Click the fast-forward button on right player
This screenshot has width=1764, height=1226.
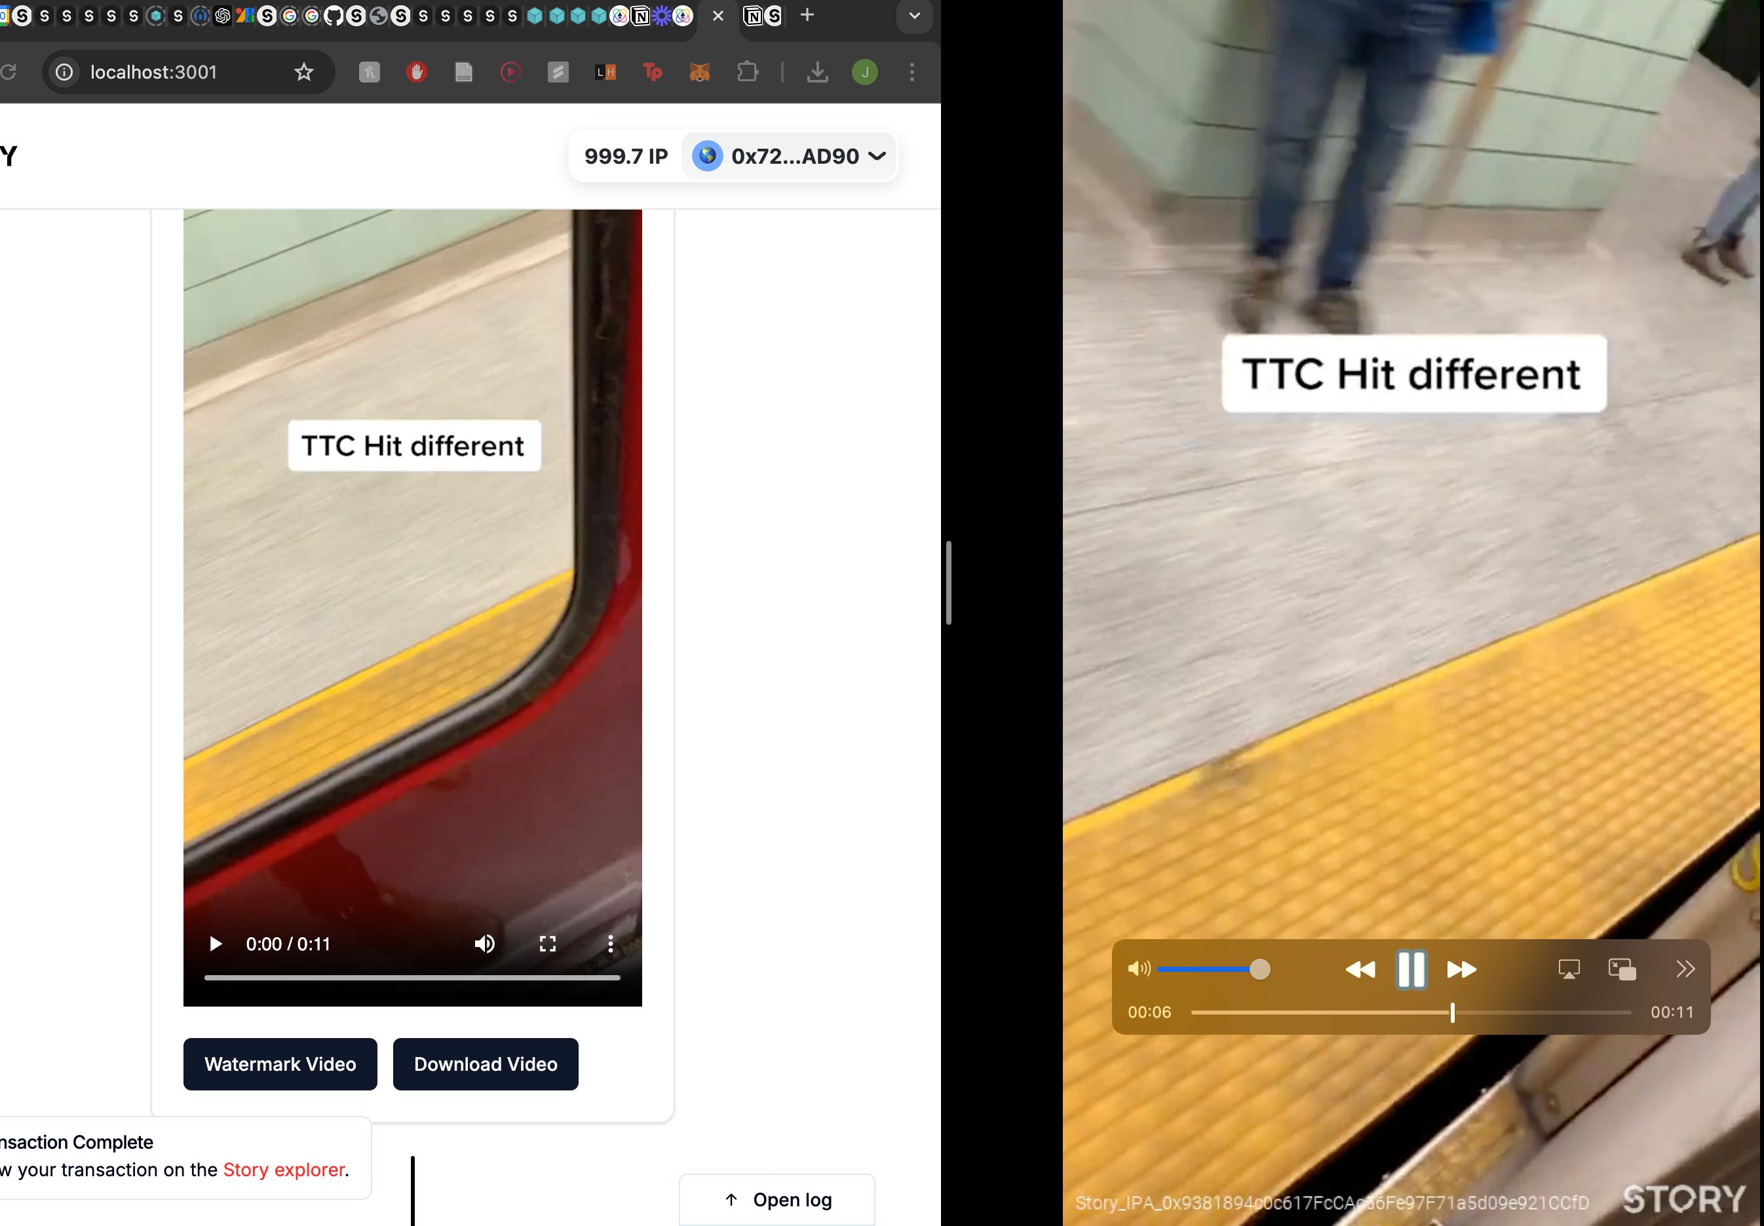(x=1461, y=969)
